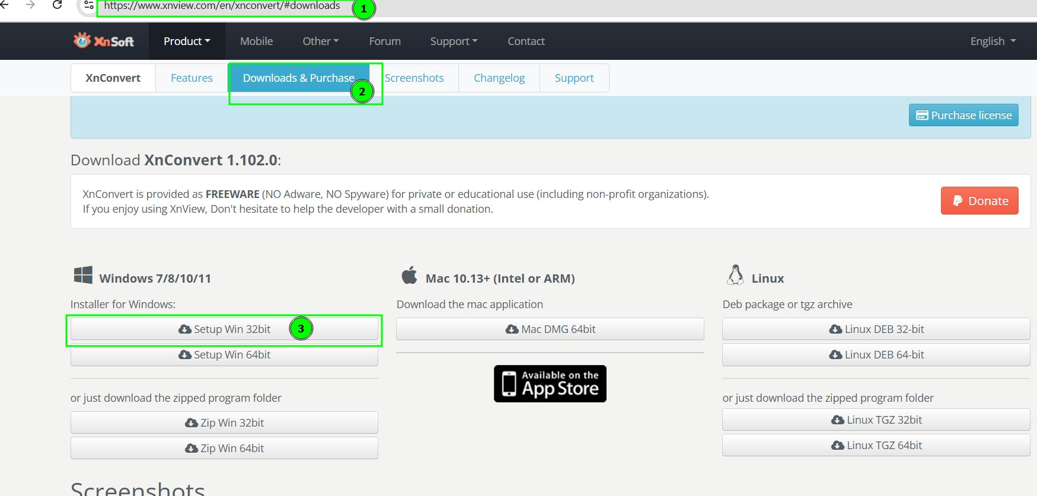Download Linux TGZ 32bit archive
This screenshot has height=496, width=1037.
coord(876,420)
